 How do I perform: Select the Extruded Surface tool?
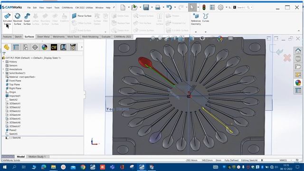[x=8, y=19]
